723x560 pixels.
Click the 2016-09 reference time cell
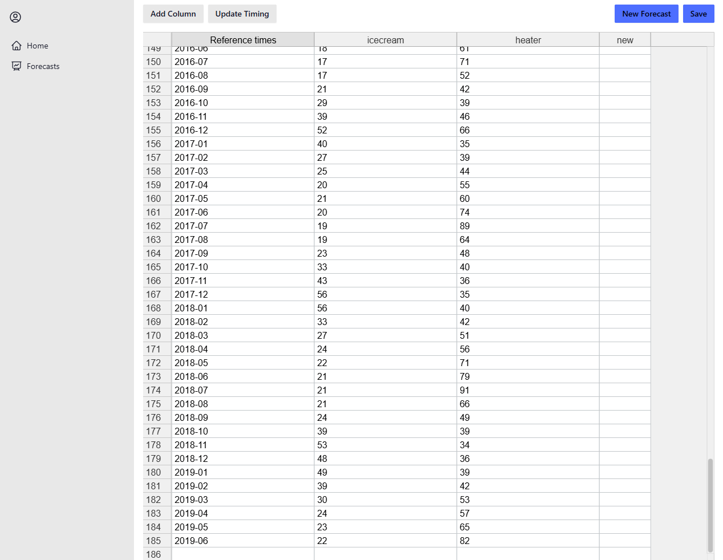243,89
